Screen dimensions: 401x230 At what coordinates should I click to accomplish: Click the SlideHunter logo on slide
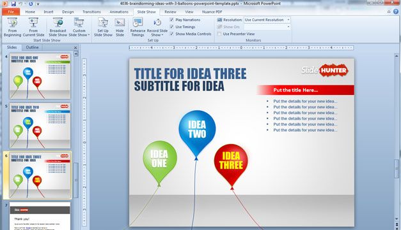pos(324,70)
